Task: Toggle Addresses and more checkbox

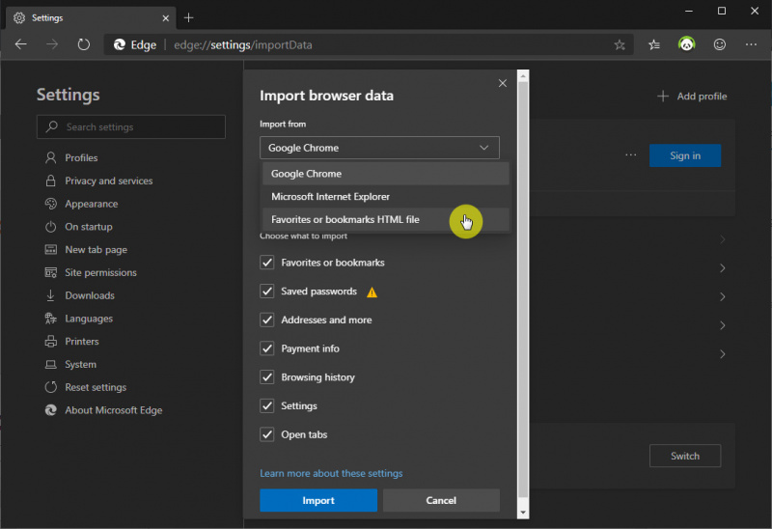Action: click(267, 320)
